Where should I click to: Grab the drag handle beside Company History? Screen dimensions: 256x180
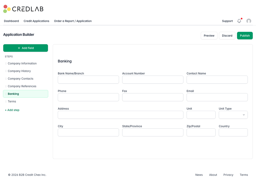point(6,71)
